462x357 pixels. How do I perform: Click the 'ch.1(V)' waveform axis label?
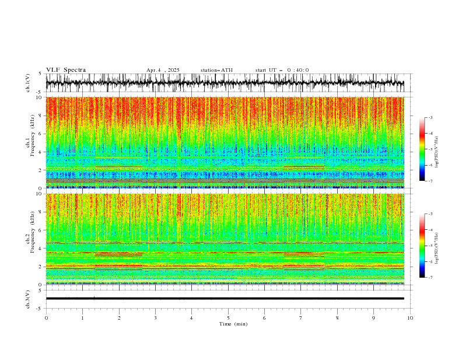28,83
